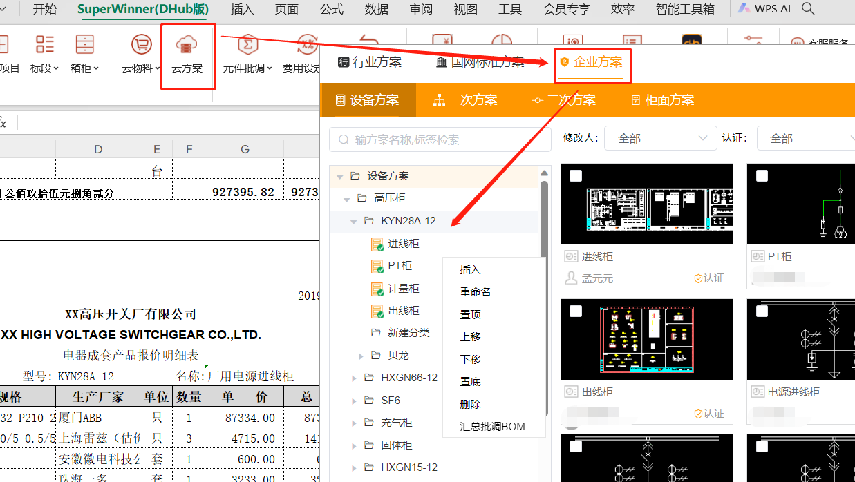Select spreadsheet column header G
The width and height of the screenshot is (855, 482).
pyautogui.click(x=245, y=149)
